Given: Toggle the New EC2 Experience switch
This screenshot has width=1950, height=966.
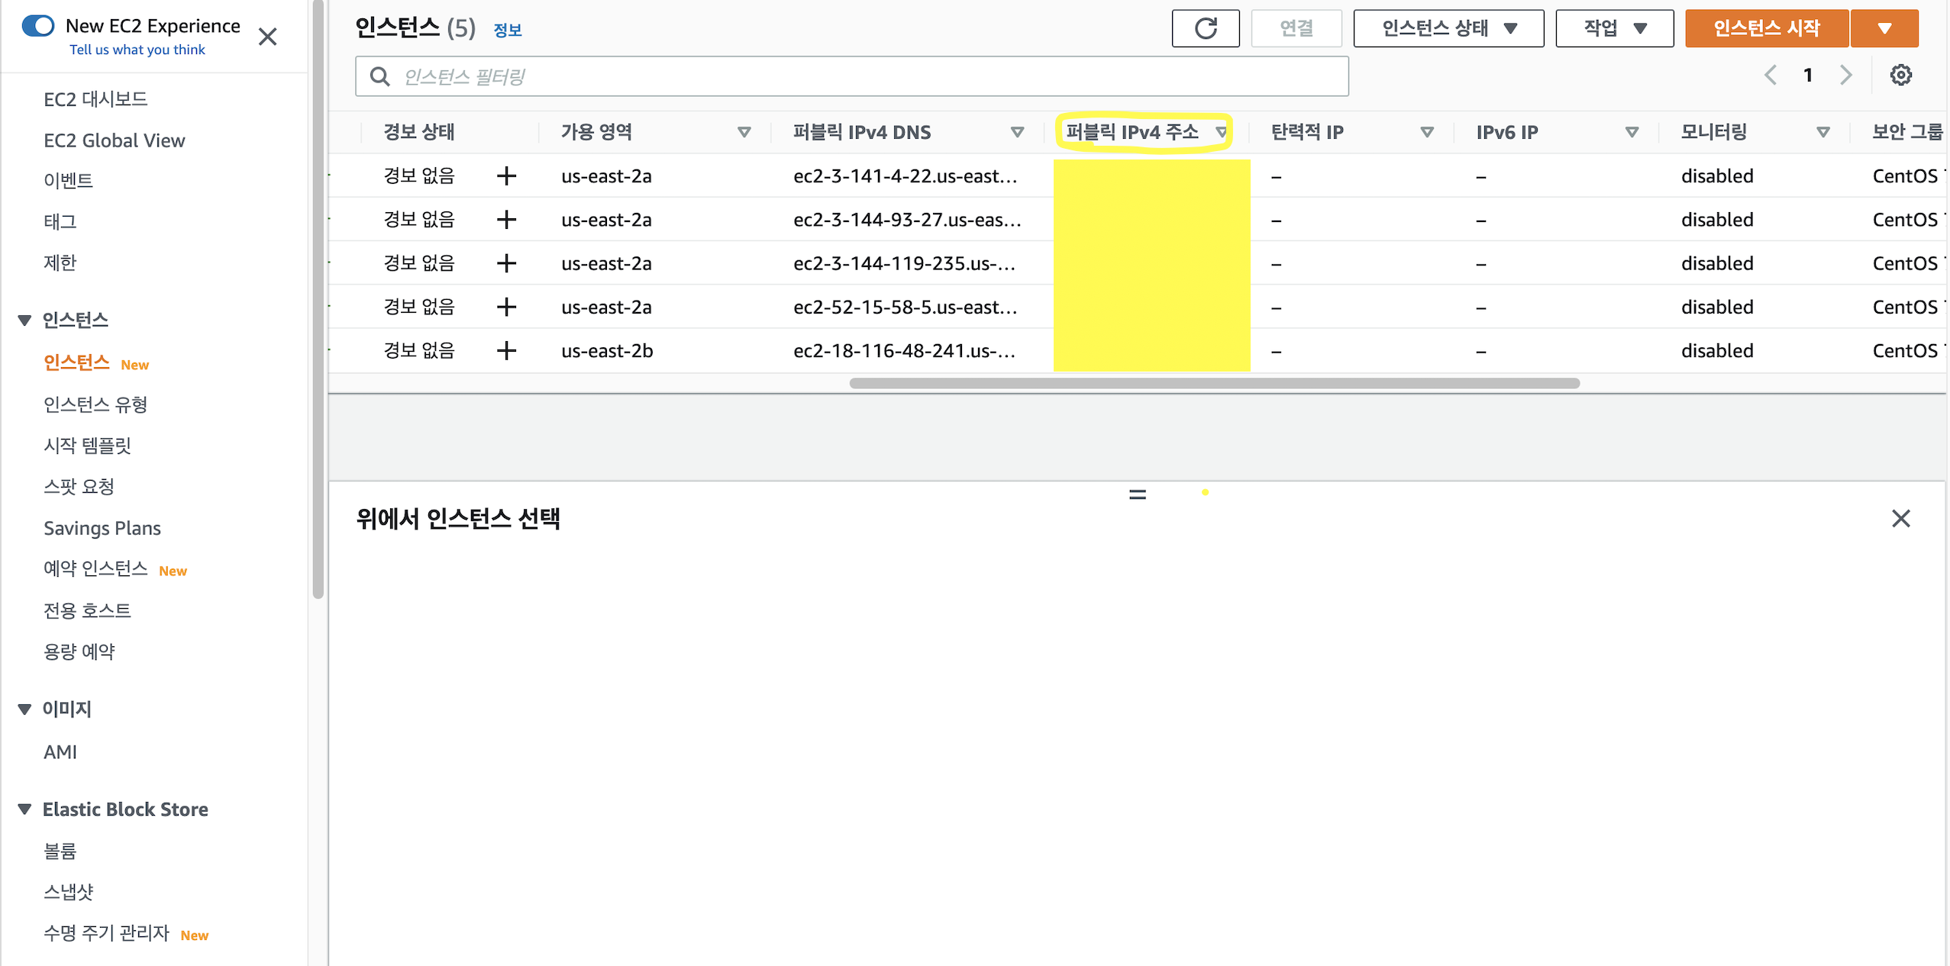Looking at the screenshot, I should tap(38, 26).
